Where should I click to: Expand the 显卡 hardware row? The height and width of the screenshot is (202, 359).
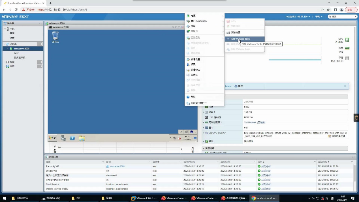coord(203,128)
